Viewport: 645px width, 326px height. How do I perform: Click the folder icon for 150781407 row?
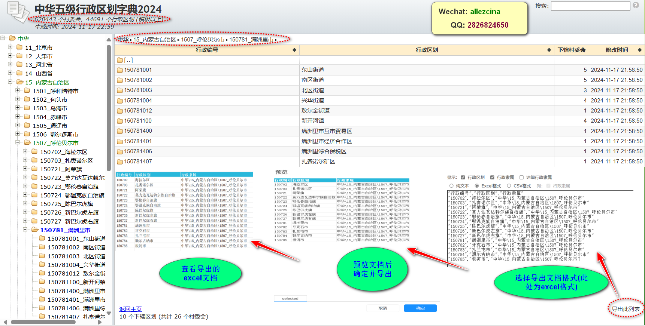(x=119, y=162)
